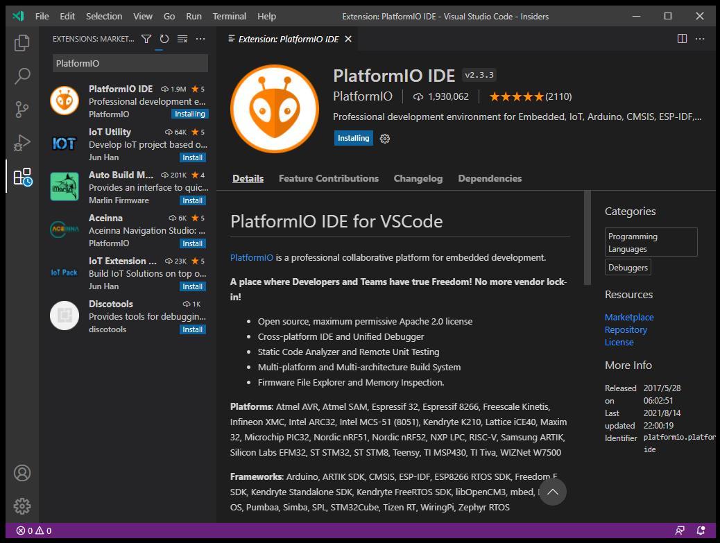Click the Aceinna extension title in list
The width and height of the screenshot is (720, 543).
(x=105, y=218)
